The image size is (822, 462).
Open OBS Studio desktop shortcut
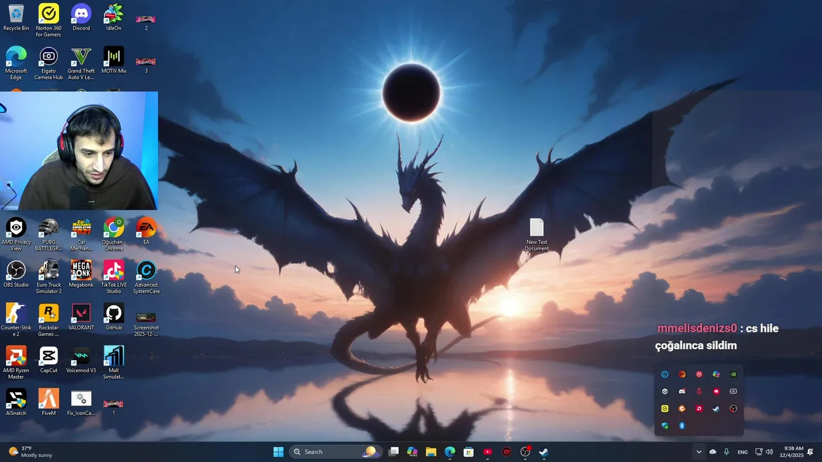click(x=16, y=274)
